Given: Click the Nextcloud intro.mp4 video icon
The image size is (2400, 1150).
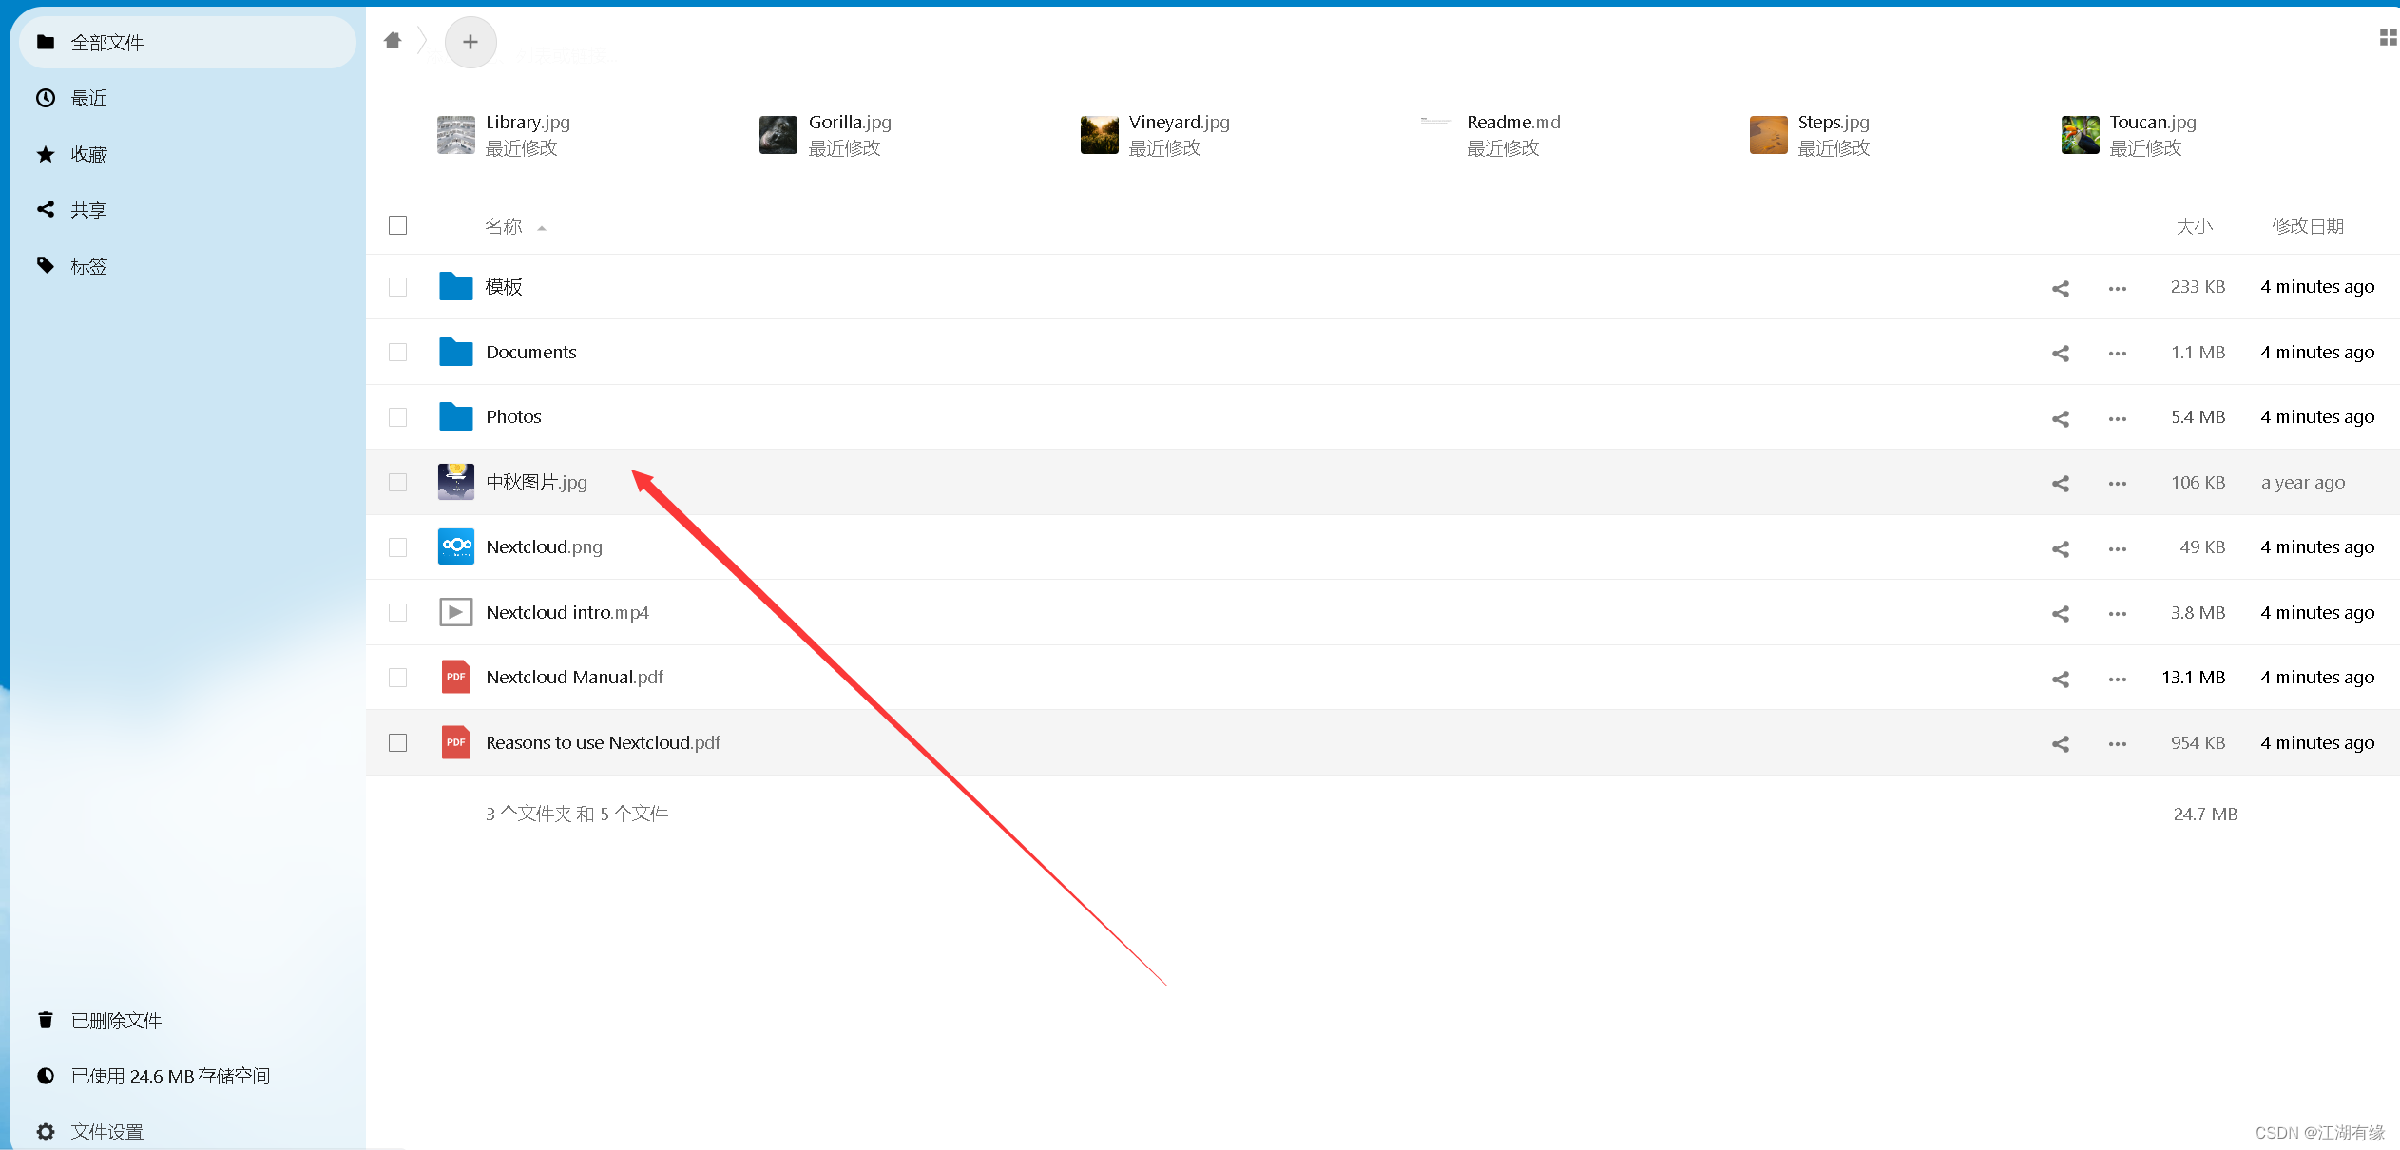Looking at the screenshot, I should (x=456, y=613).
